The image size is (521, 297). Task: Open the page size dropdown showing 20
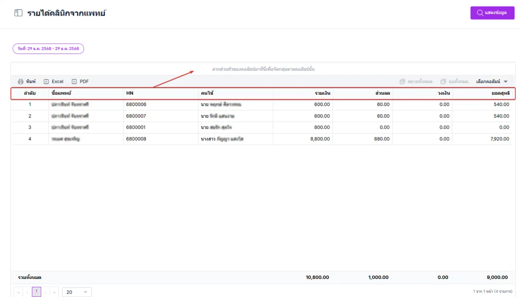coord(77,292)
